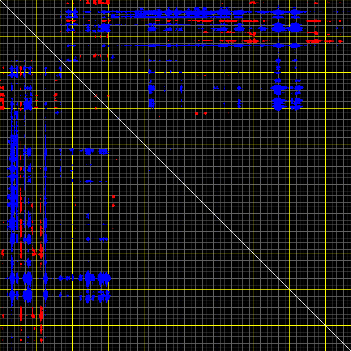The height and width of the screenshot is (351, 351).
Task: Click the lone blue peak above the bottom-left cluster row
Action: pos(88,239)
